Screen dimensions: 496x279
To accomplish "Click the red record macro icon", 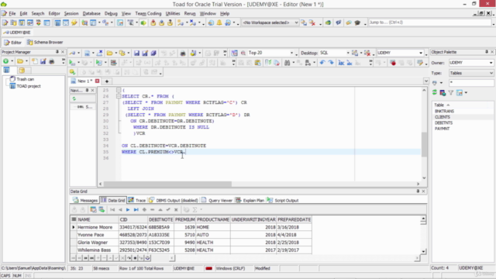I will coord(393,63).
